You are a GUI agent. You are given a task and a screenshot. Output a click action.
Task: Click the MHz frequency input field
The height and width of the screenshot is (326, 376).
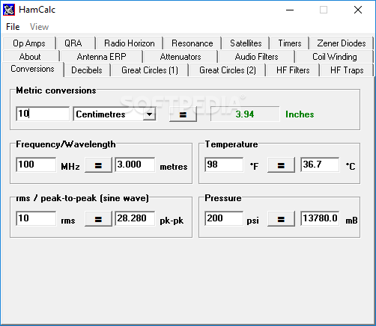[x=36, y=164]
